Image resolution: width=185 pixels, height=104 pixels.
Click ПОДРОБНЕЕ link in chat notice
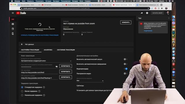point(148,31)
